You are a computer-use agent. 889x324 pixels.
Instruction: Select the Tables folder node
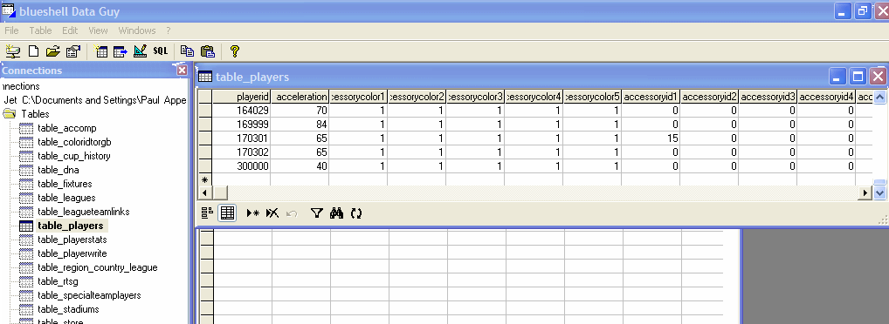(x=34, y=113)
